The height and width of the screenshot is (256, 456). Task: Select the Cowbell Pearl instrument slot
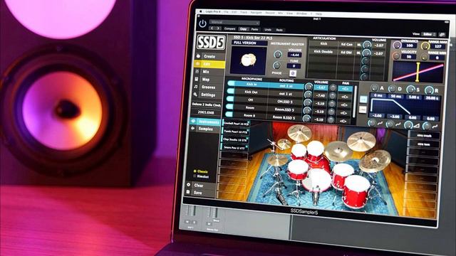coord(236,123)
